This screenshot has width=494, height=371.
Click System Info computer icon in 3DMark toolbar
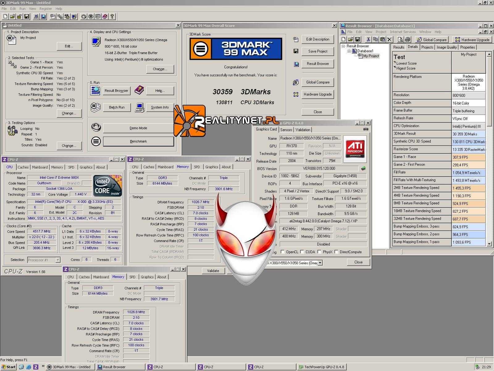click(36, 16)
